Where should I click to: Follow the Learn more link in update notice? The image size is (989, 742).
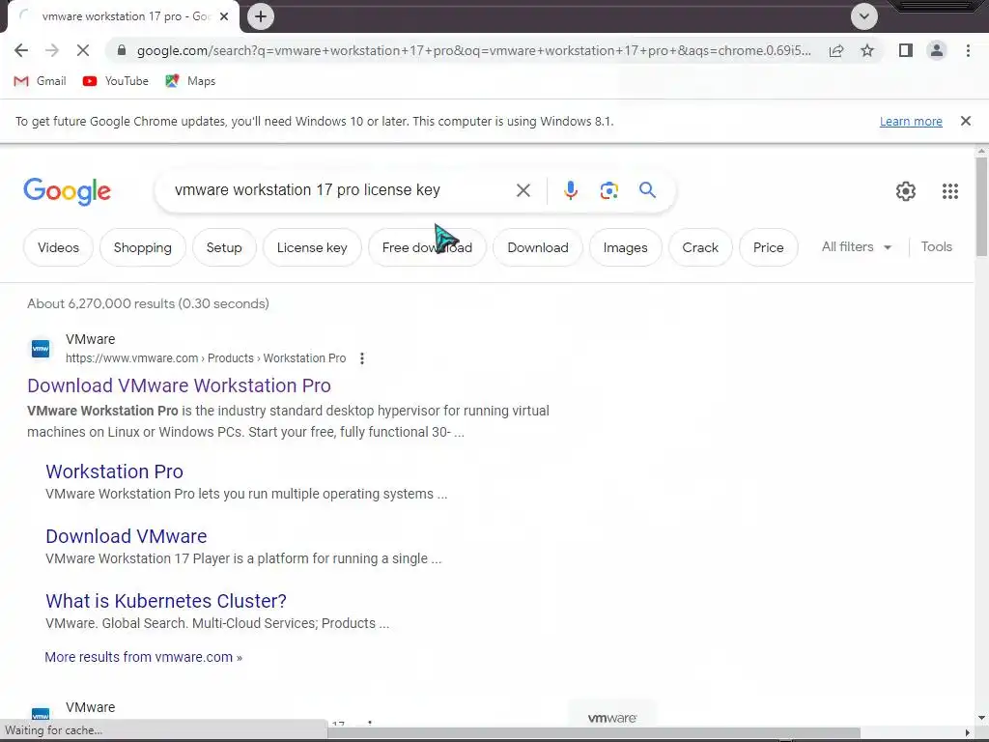(911, 121)
